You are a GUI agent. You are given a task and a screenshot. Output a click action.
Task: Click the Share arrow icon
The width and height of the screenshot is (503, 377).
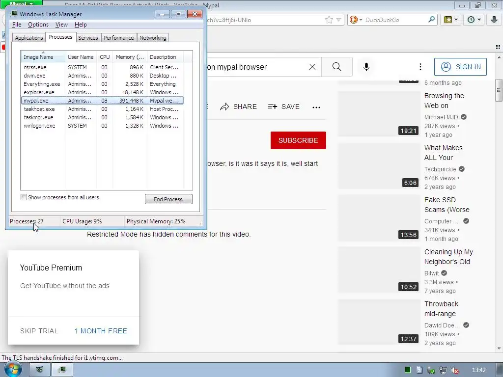[x=224, y=107]
